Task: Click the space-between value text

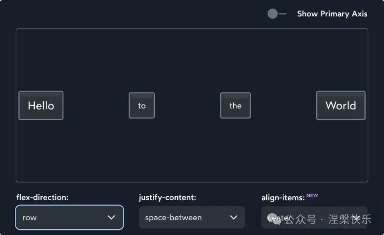Action: (173, 217)
